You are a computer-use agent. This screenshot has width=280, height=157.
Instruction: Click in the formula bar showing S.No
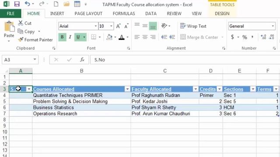(185, 60)
